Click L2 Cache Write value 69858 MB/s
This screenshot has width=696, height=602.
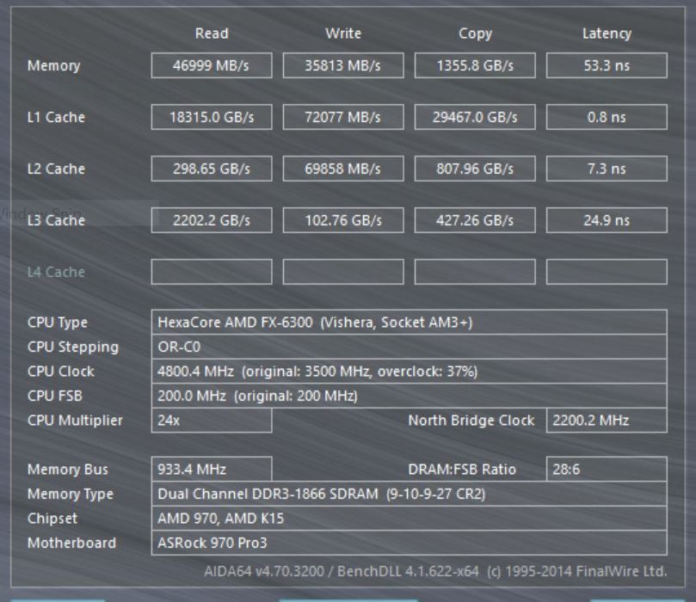point(343,169)
